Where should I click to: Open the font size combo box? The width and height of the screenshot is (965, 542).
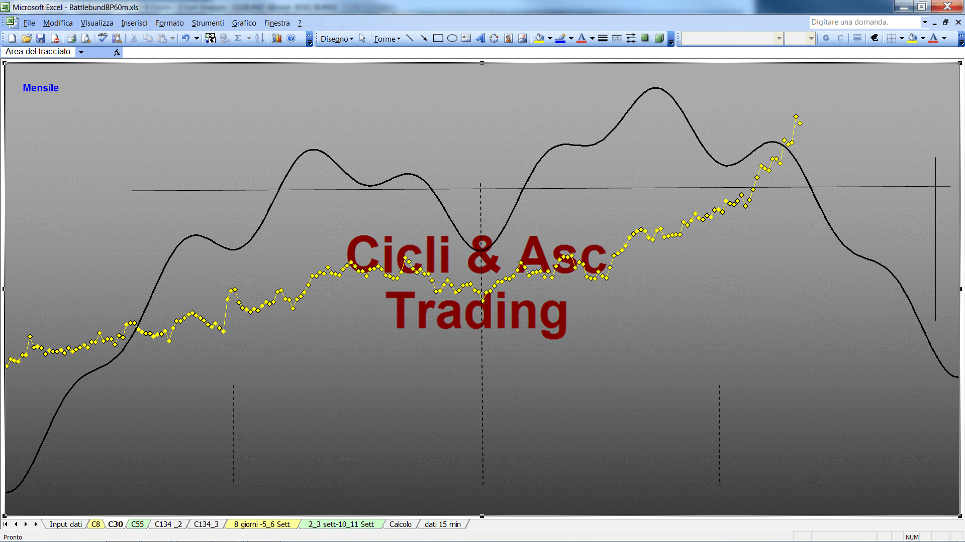click(800, 38)
